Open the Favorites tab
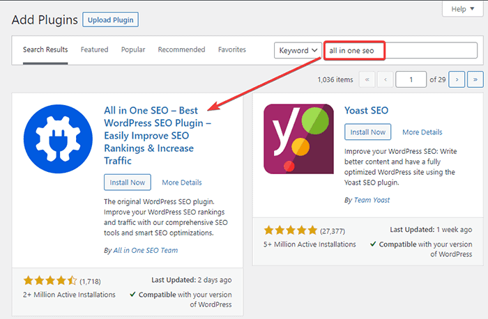This screenshot has width=488, height=319. pyautogui.click(x=232, y=50)
